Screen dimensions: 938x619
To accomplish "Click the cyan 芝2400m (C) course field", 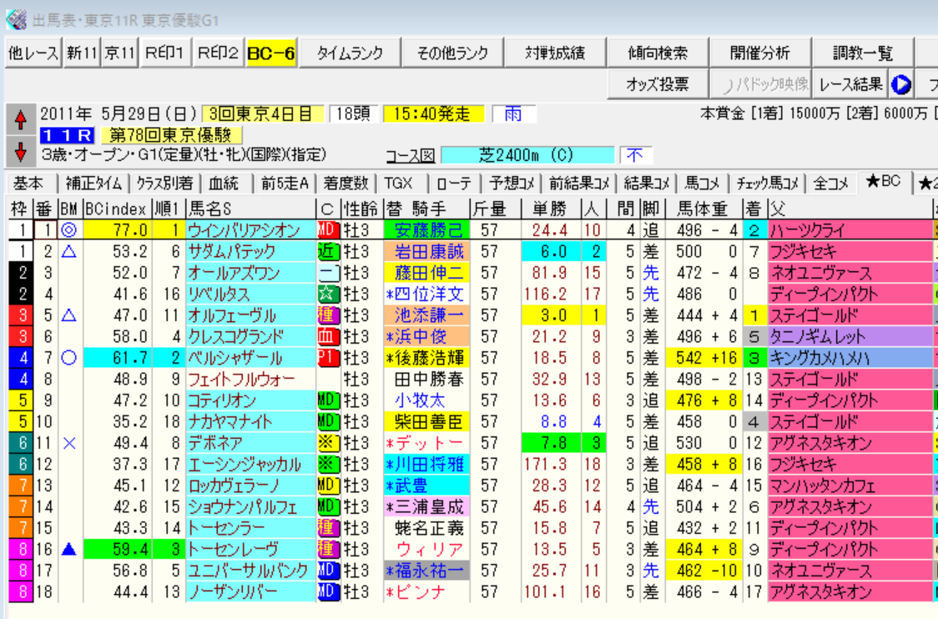I will point(527,155).
